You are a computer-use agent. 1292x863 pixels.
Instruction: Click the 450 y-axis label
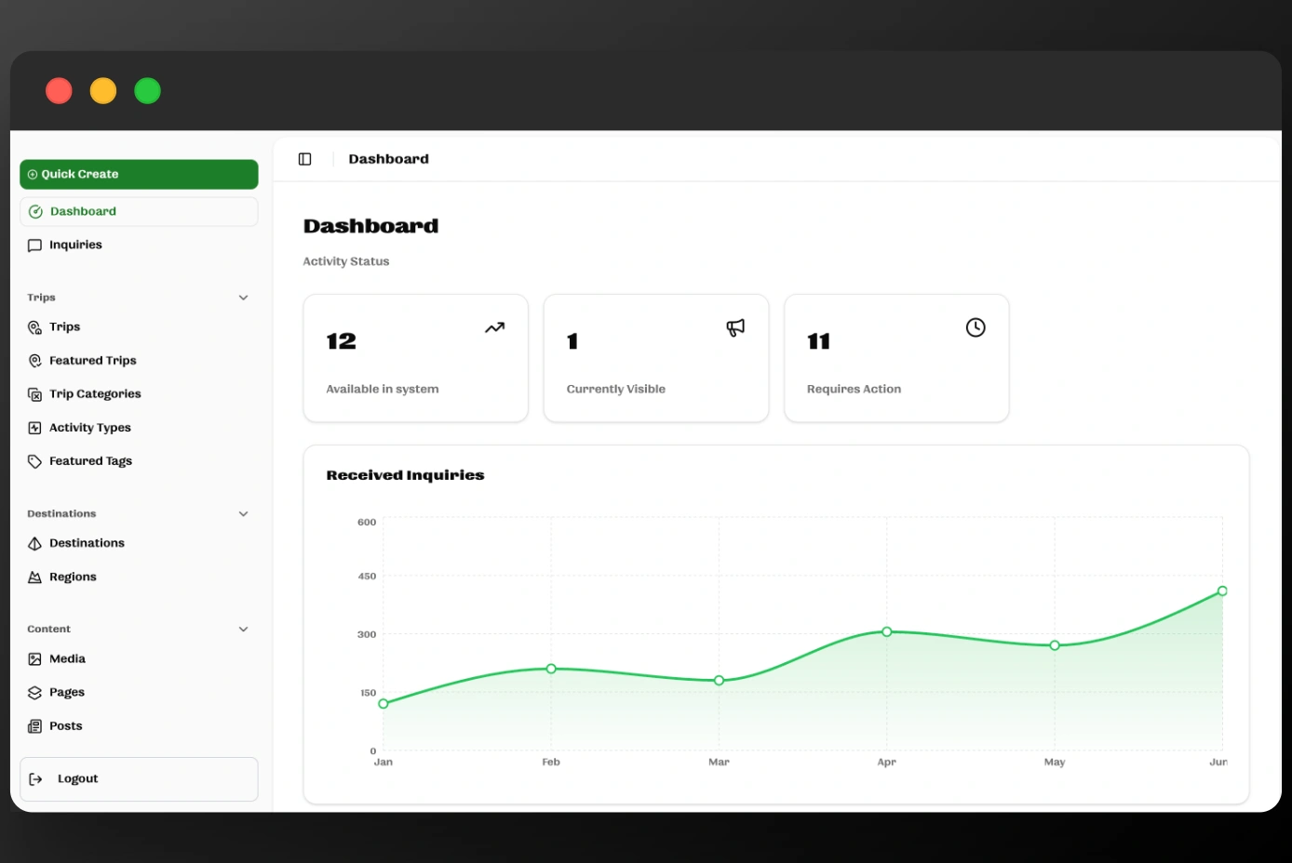[x=367, y=576]
